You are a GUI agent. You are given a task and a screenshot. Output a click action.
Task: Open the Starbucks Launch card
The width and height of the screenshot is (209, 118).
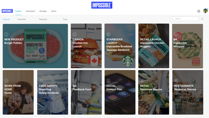point(120,46)
